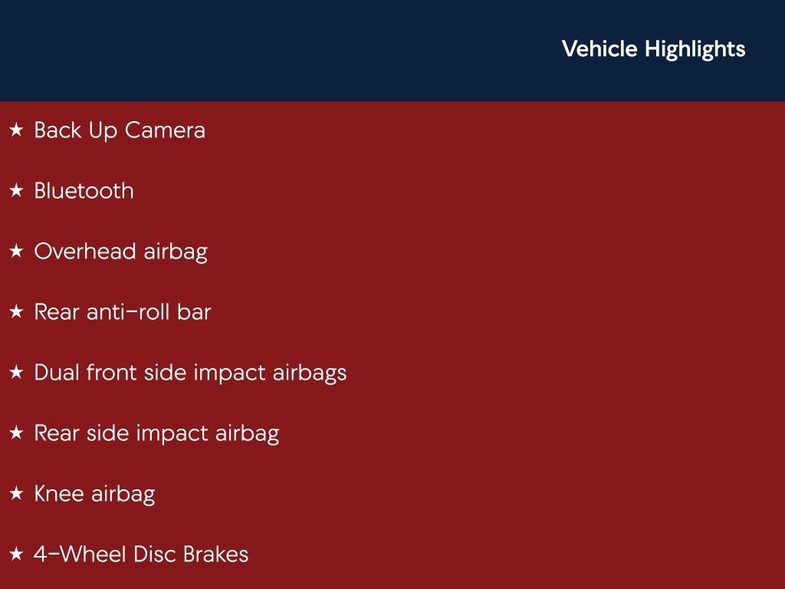Select the Knee airbag text
This screenshot has width=785, height=589.
[94, 494]
